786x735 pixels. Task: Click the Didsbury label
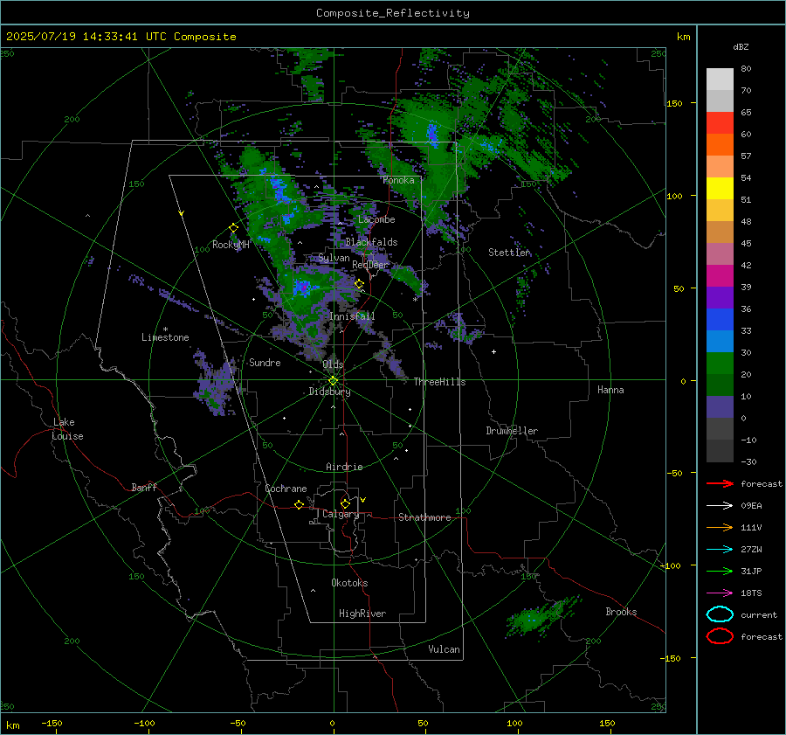(329, 392)
